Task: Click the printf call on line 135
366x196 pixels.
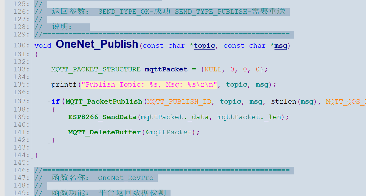Action: [x=64, y=84]
